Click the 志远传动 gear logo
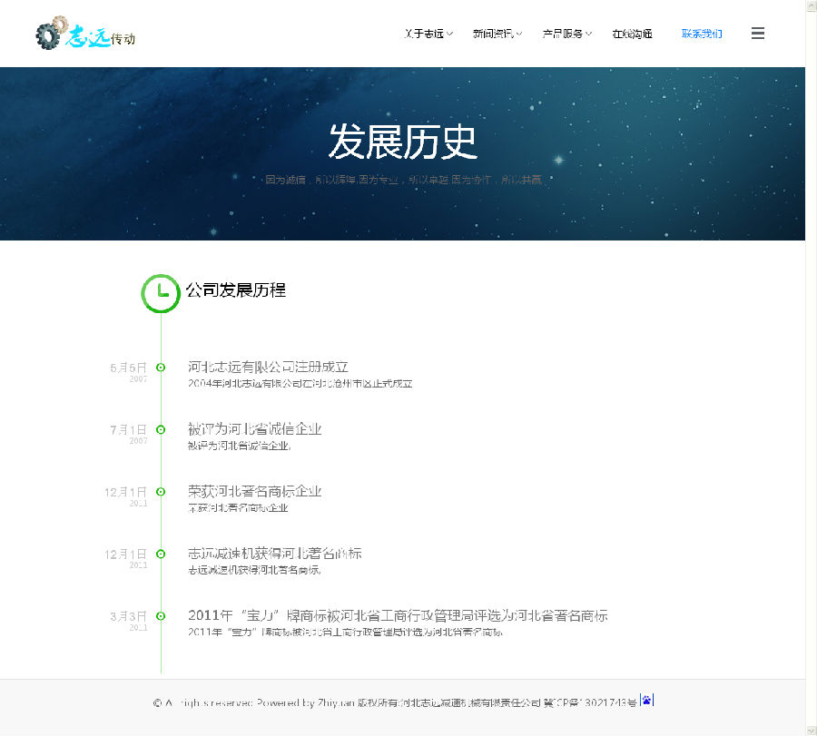This screenshot has height=736, width=817. [x=84, y=34]
